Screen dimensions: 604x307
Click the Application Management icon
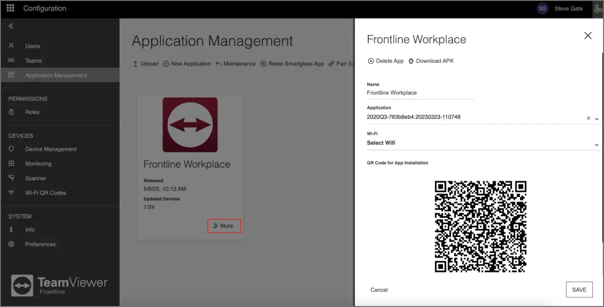(x=11, y=75)
